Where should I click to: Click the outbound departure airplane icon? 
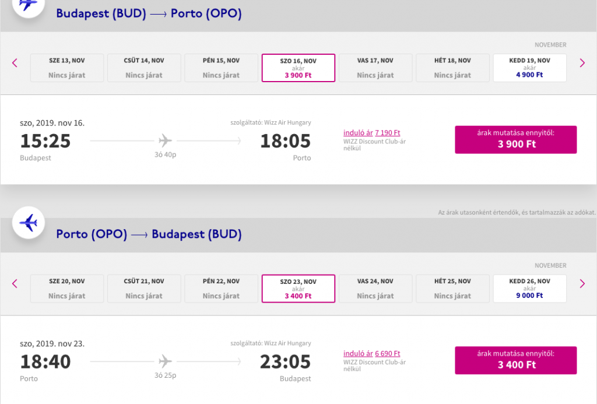29,5
